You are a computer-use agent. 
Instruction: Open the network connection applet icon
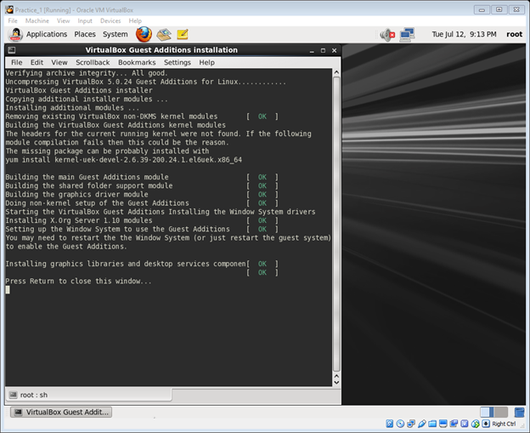click(407, 35)
